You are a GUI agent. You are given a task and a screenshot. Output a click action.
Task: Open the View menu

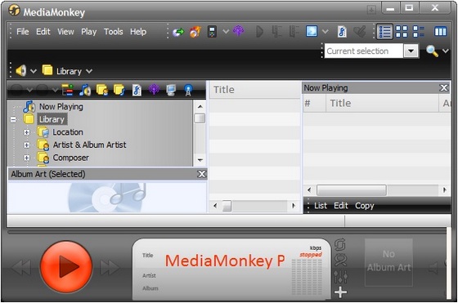pos(65,32)
